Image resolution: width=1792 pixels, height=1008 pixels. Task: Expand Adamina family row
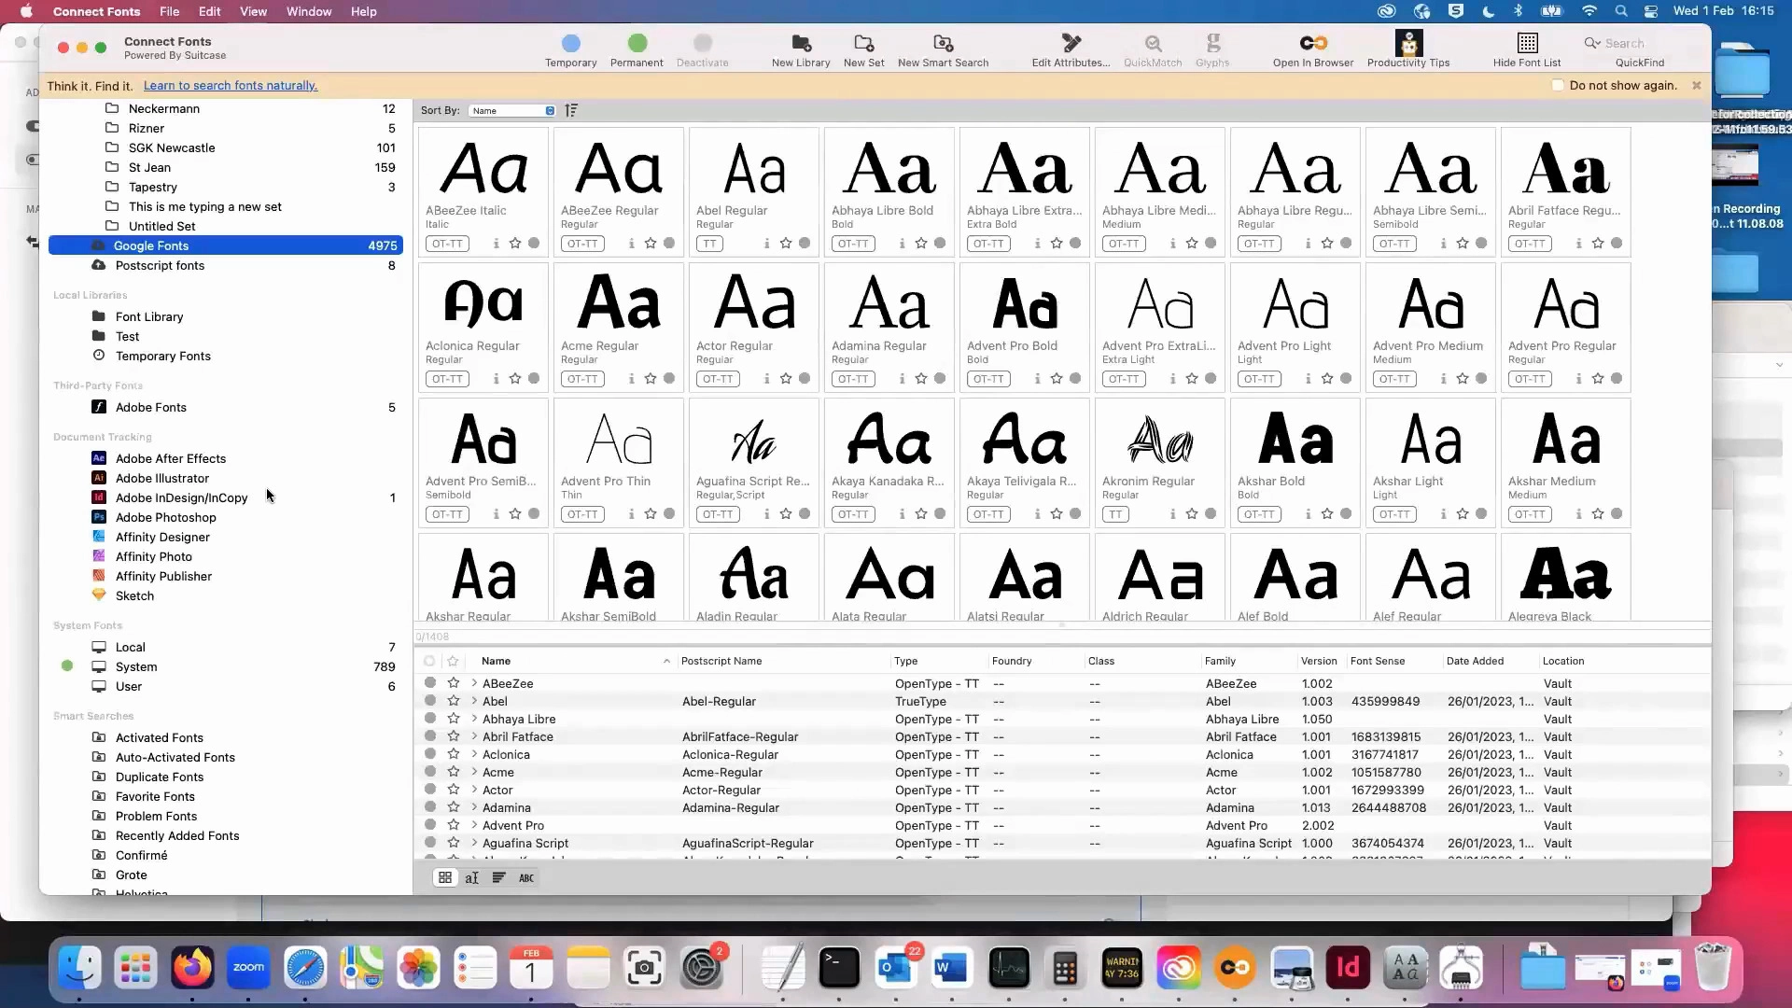coord(474,807)
